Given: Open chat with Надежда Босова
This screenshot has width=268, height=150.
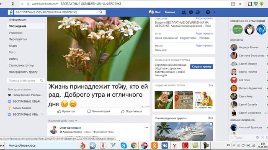Looking at the screenshot, I should click(x=248, y=47).
